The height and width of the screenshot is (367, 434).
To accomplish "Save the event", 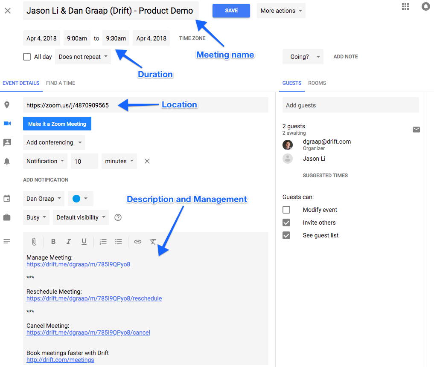I will [231, 11].
